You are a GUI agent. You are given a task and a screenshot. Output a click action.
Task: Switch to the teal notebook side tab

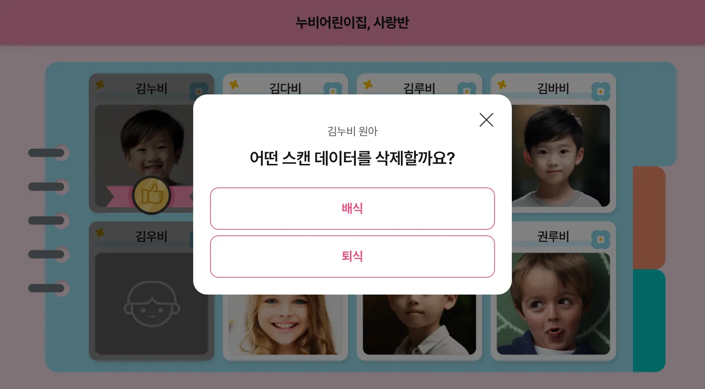[649, 320]
